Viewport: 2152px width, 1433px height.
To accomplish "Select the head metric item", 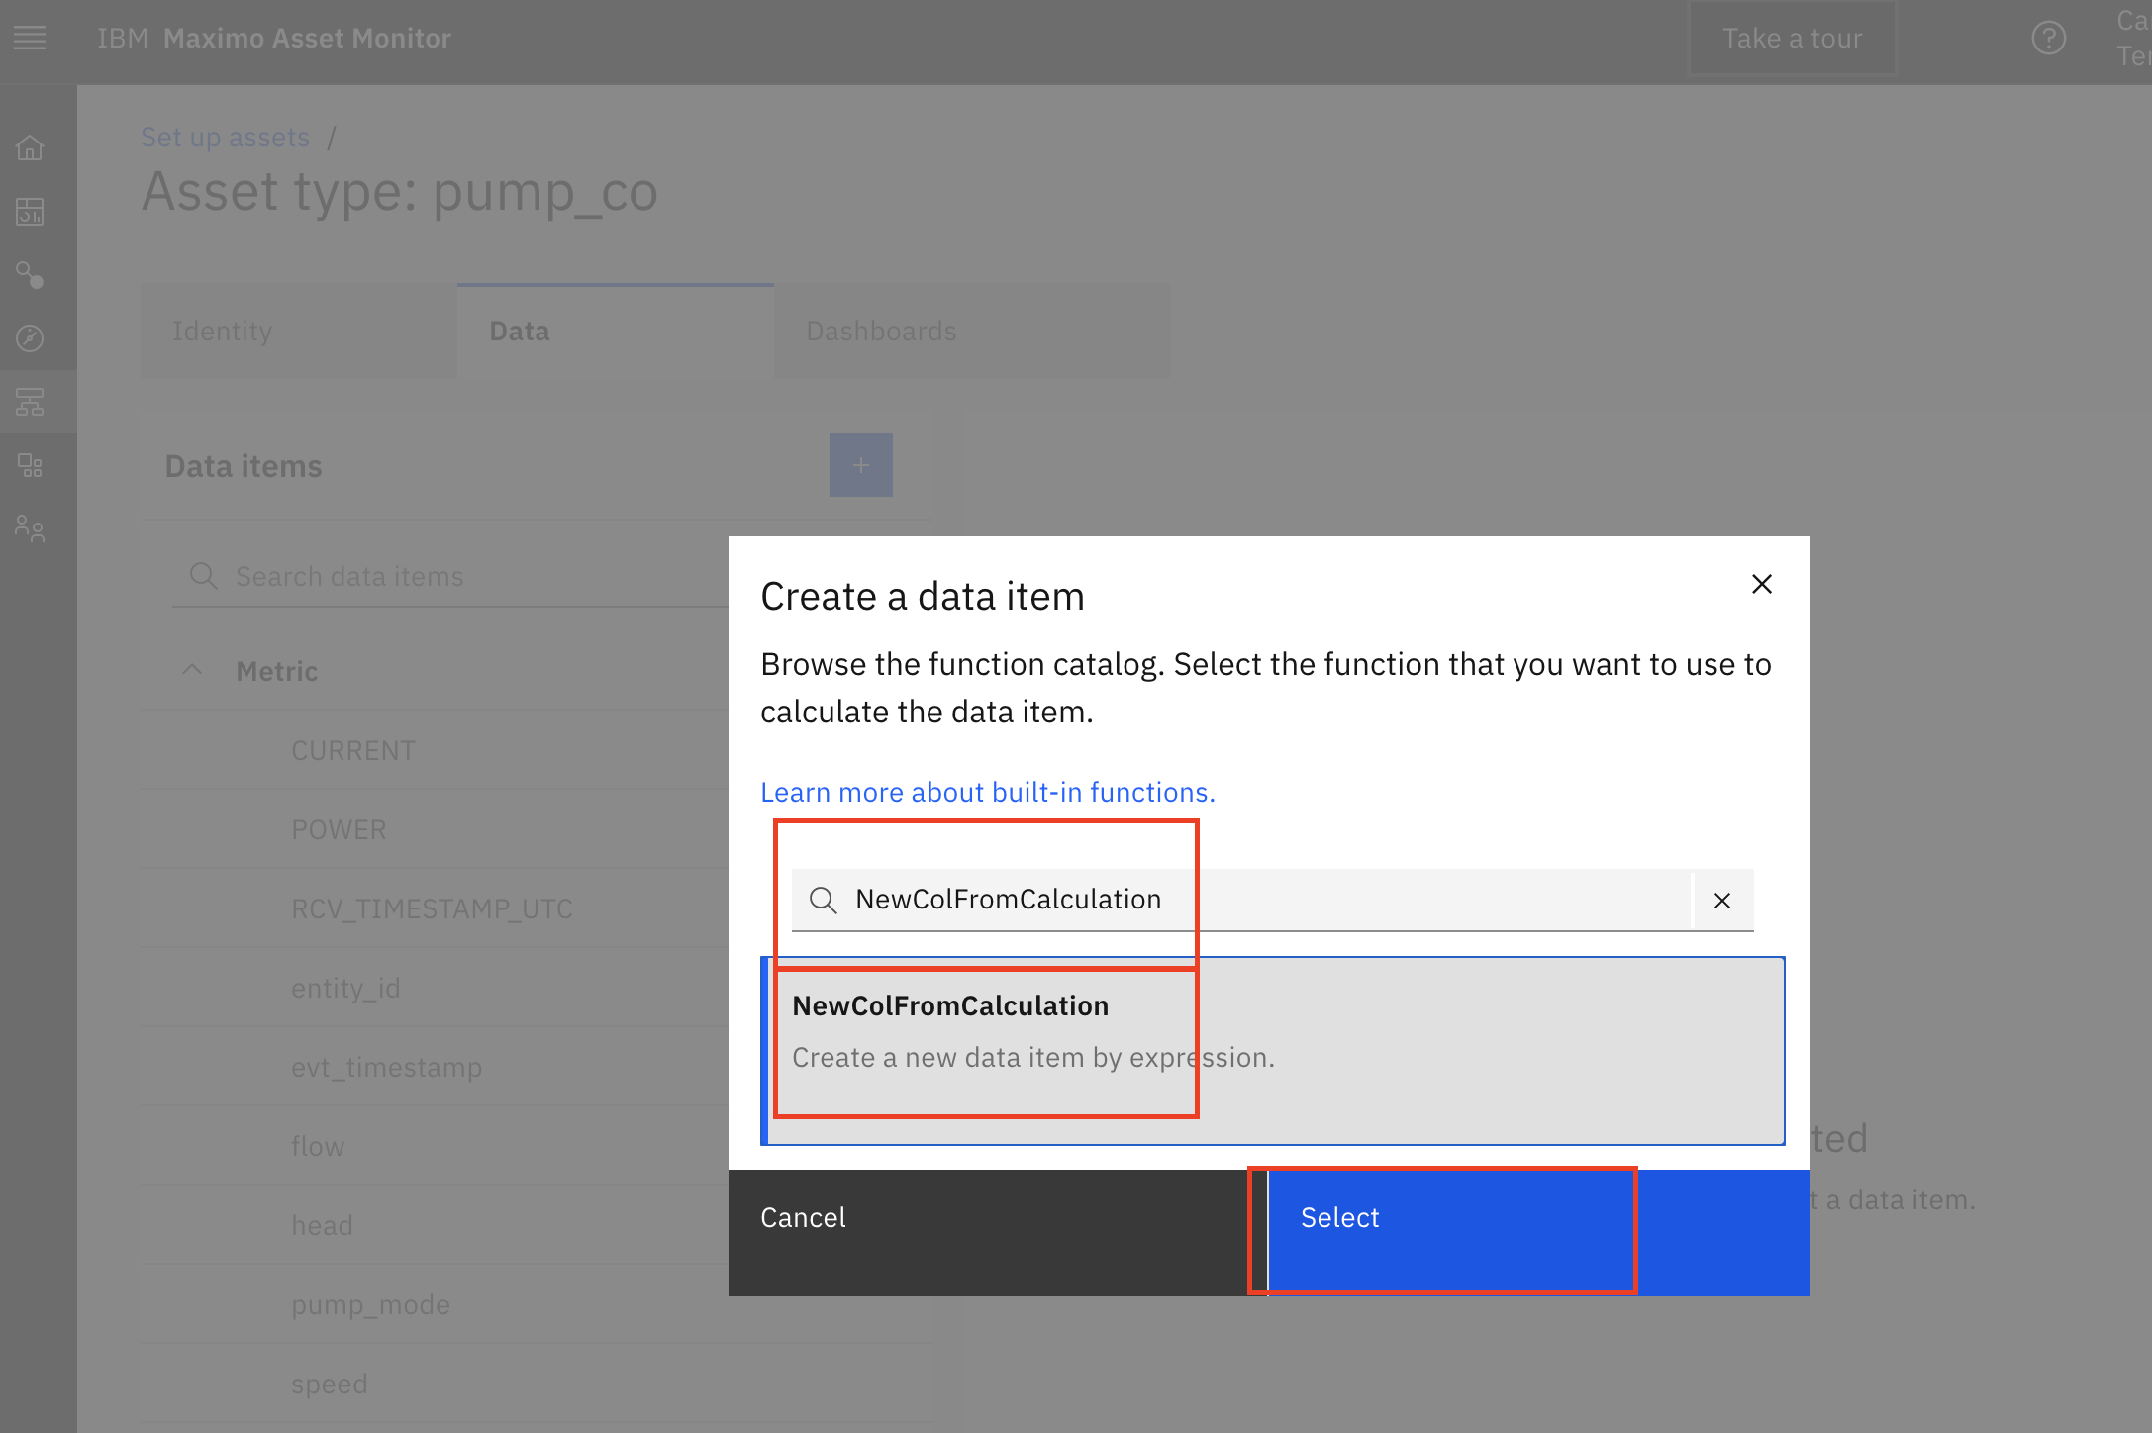I will click(x=322, y=1225).
